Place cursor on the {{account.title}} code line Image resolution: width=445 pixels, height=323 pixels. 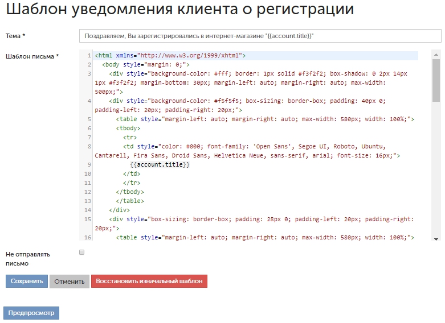point(160,164)
